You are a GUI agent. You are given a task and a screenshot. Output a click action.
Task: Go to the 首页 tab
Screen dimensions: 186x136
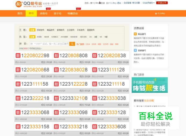20,13
